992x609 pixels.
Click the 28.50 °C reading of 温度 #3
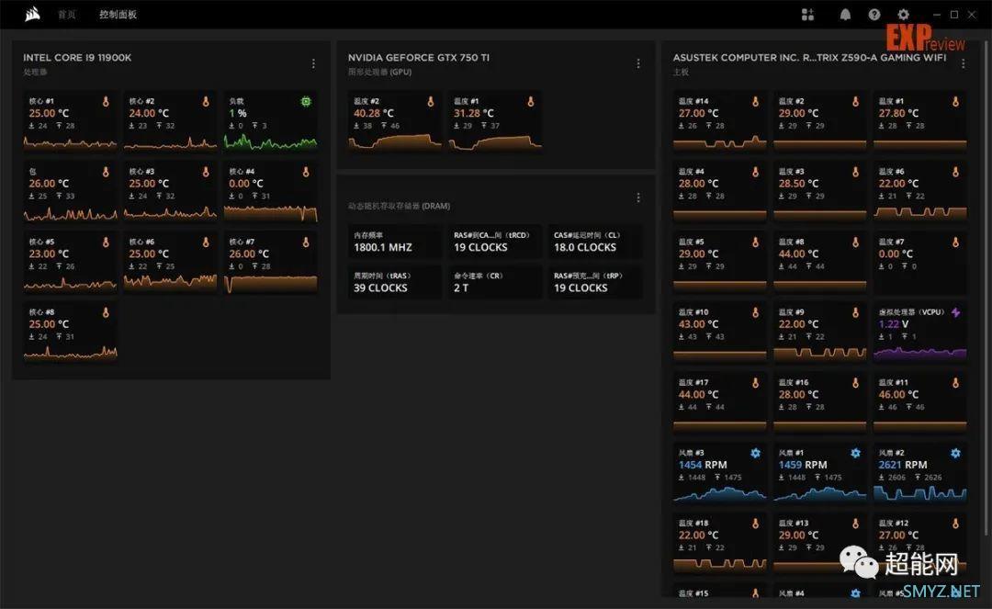pos(798,184)
